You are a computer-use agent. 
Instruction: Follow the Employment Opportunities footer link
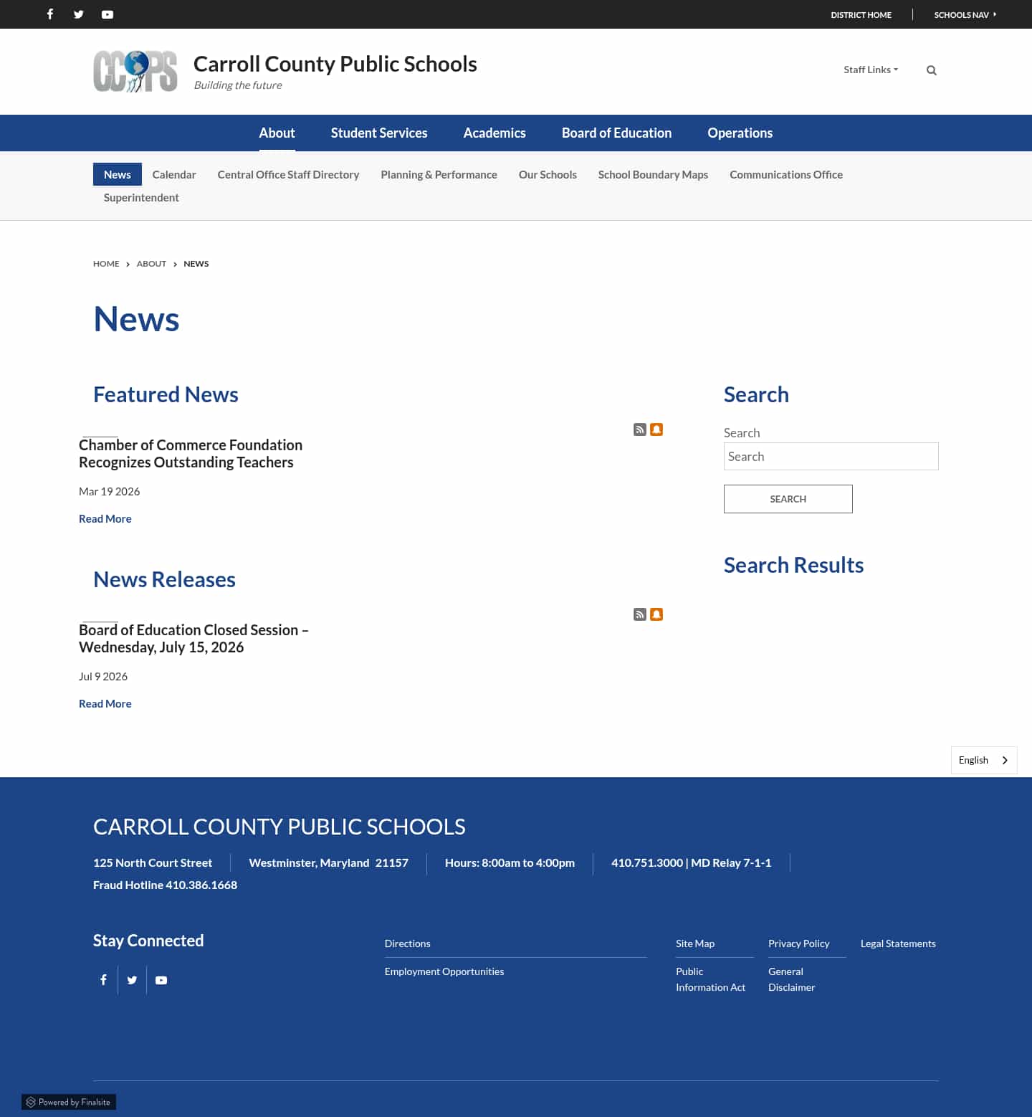click(444, 971)
